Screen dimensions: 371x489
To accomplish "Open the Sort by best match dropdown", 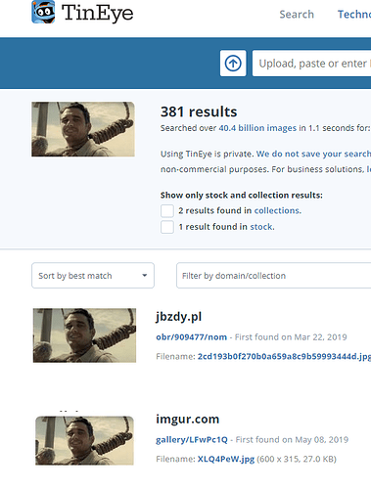I will point(93,276).
